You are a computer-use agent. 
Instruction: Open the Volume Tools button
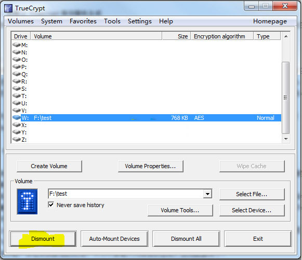[x=180, y=210]
